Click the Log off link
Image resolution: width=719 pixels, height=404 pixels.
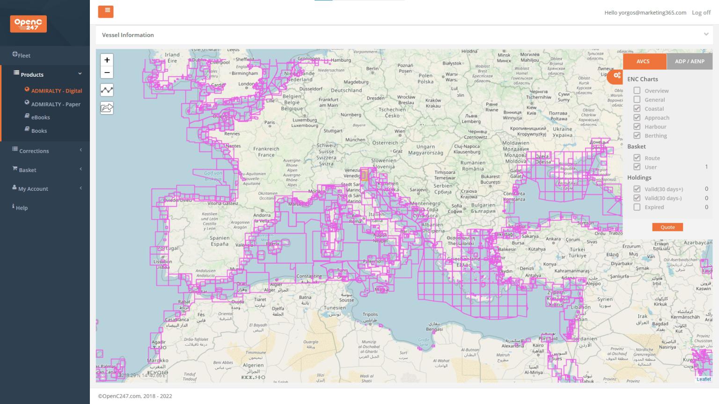click(x=701, y=13)
